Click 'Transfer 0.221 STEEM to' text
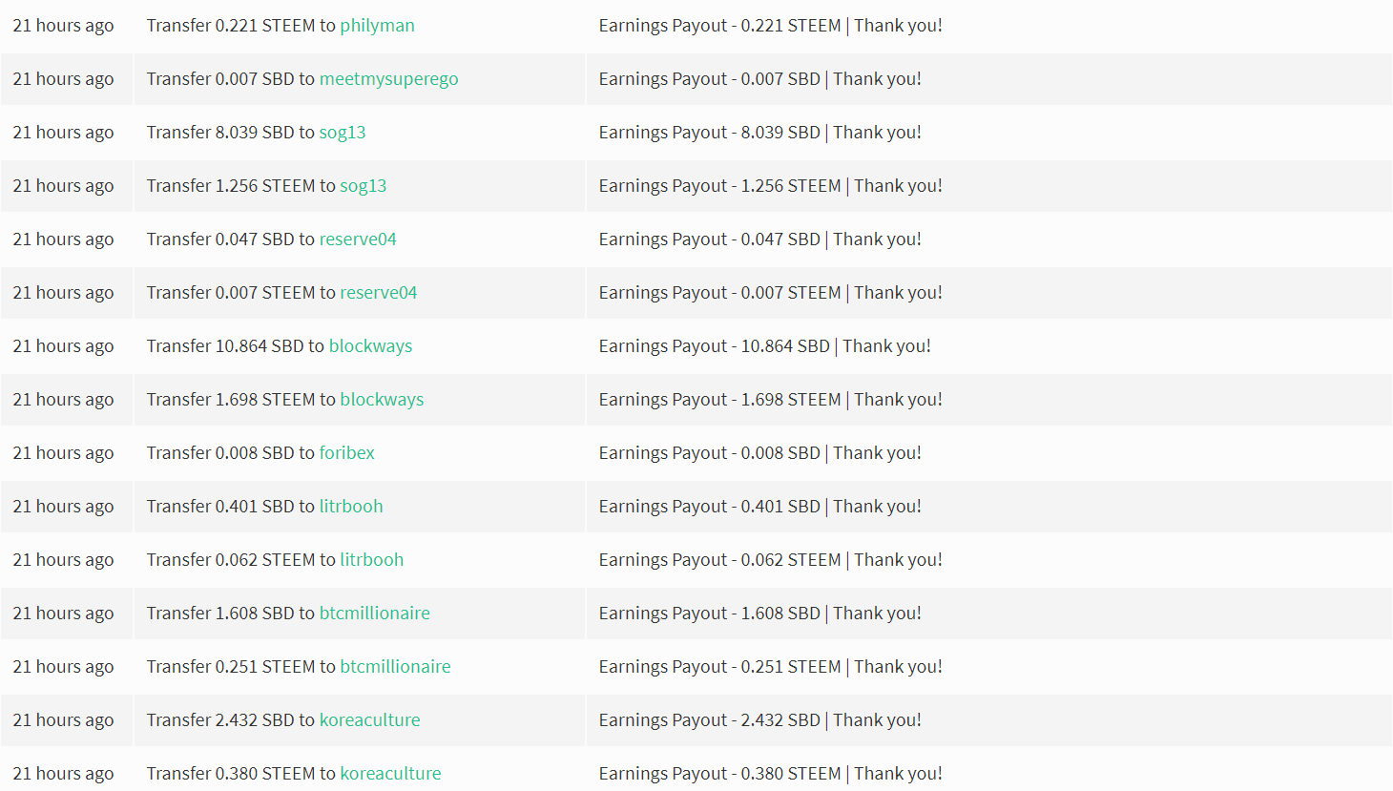Viewport: 1393px width, 791px height. tap(241, 26)
